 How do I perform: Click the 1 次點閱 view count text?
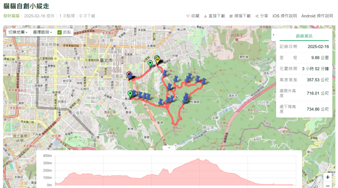(67, 16)
